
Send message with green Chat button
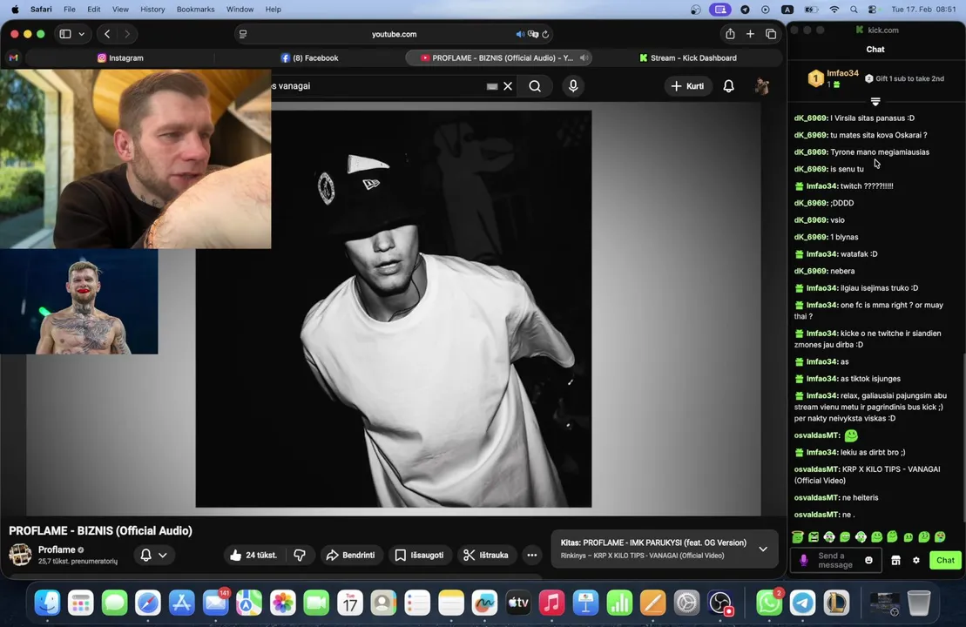click(945, 560)
